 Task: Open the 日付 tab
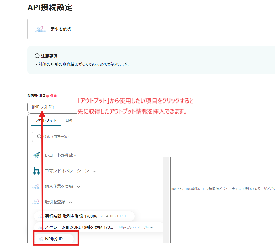coord(69,120)
